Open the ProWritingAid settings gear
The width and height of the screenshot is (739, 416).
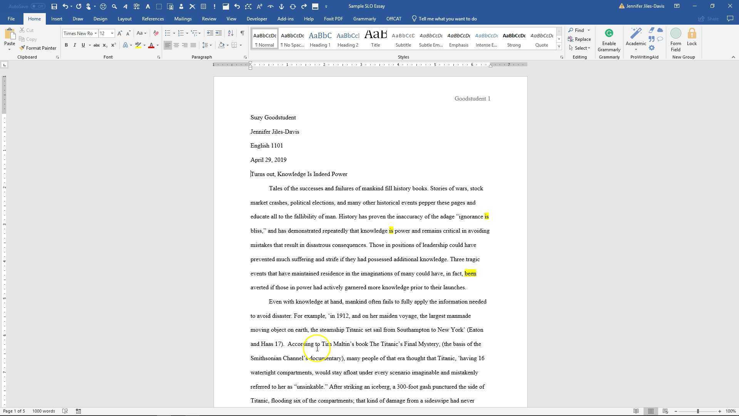tap(652, 47)
